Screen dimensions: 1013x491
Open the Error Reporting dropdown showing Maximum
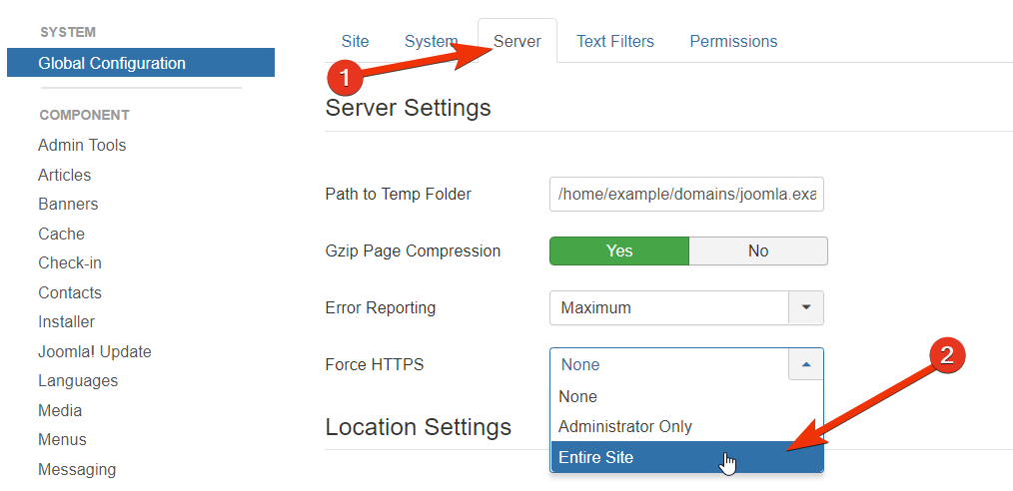coord(686,307)
